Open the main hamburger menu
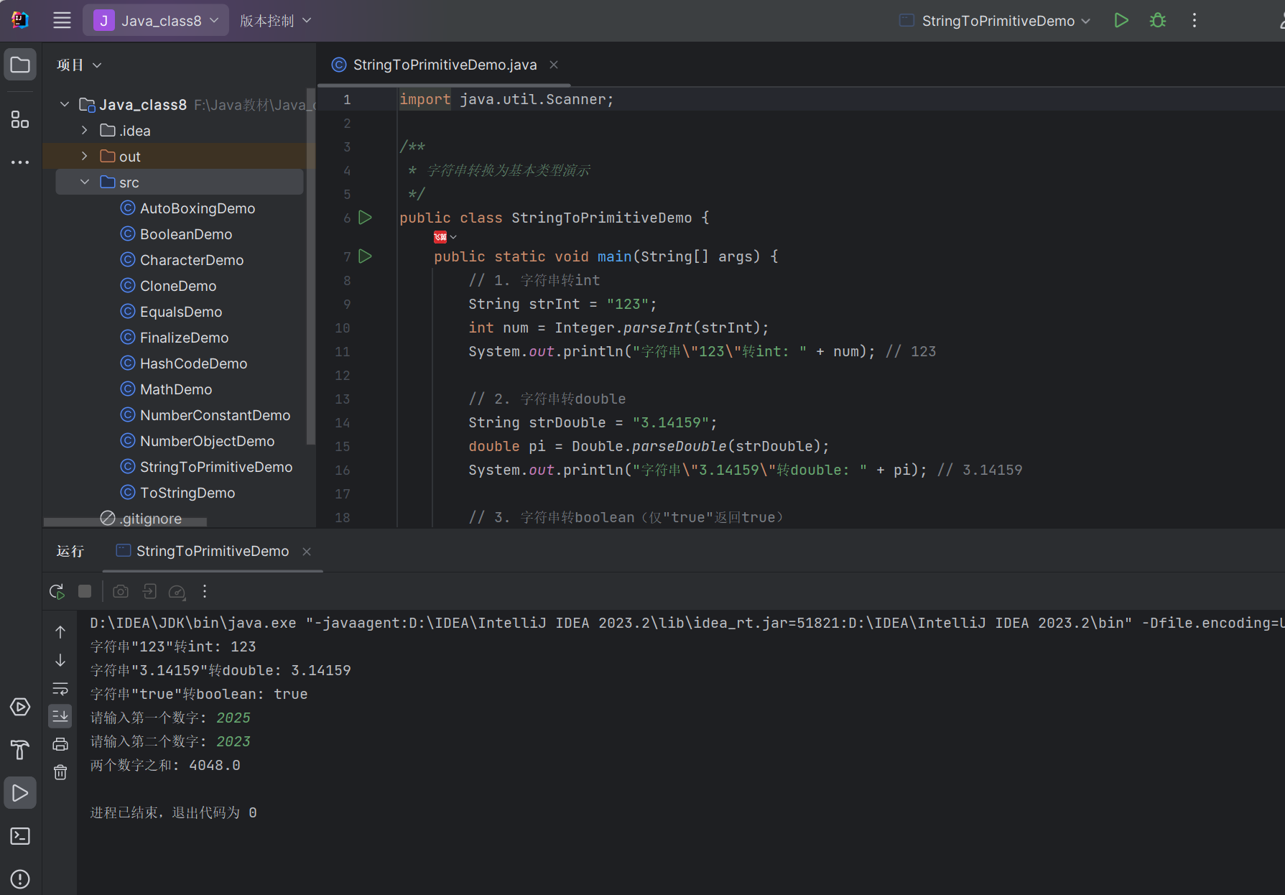This screenshot has height=895, width=1285. click(62, 20)
